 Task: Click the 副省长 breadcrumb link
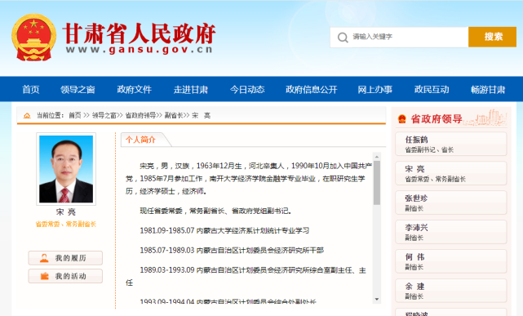coord(174,115)
